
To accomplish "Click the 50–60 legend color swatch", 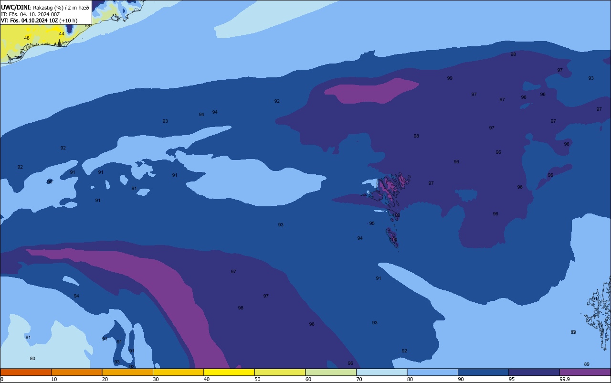I will pyautogui.click(x=280, y=372).
